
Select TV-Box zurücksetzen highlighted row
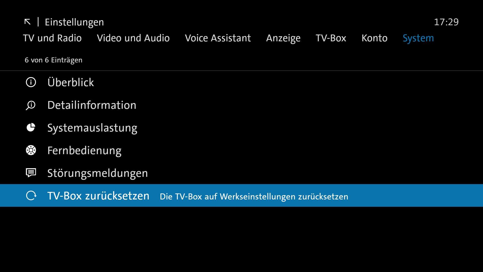[99, 196]
